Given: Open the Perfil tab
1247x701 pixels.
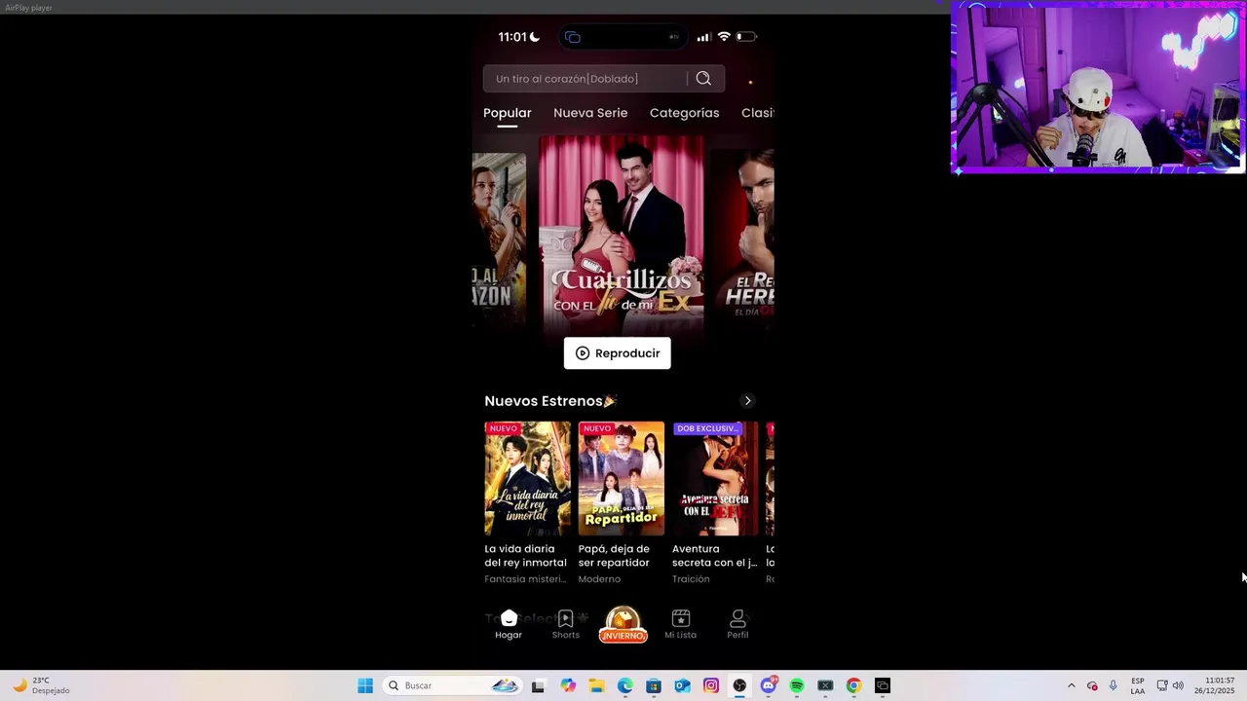Looking at the screenshot, I should (737, 625).
